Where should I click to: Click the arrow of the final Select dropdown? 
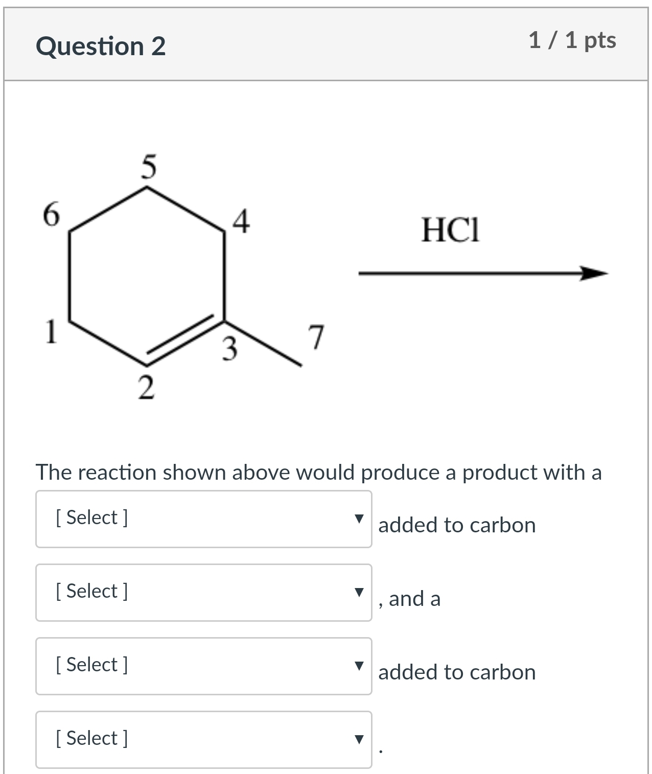(359, 739)
